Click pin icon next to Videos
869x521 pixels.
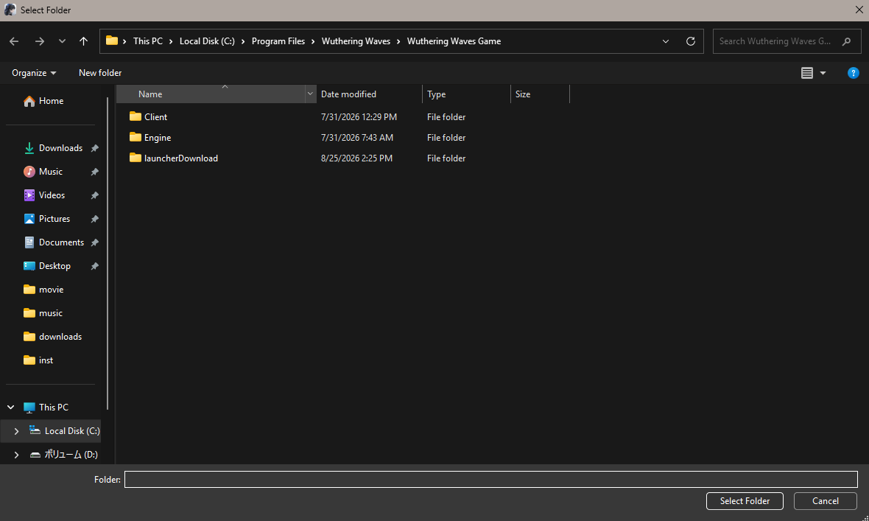pyautogui.click(x=95, y=195)
